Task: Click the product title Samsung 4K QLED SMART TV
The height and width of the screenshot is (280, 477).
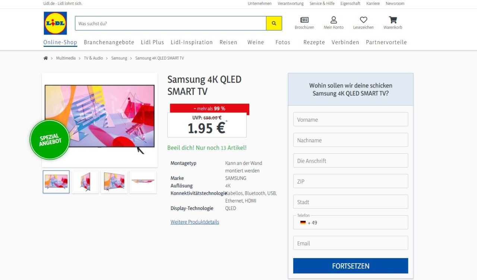Action: (x=205, y=85)
